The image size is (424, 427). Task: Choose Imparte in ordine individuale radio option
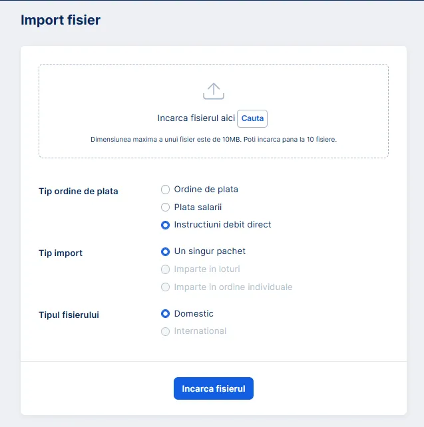(x=166, y=287)
